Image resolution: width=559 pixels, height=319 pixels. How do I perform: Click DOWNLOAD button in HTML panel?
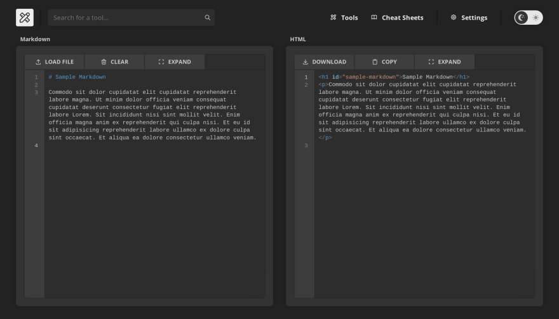[325, 62]
